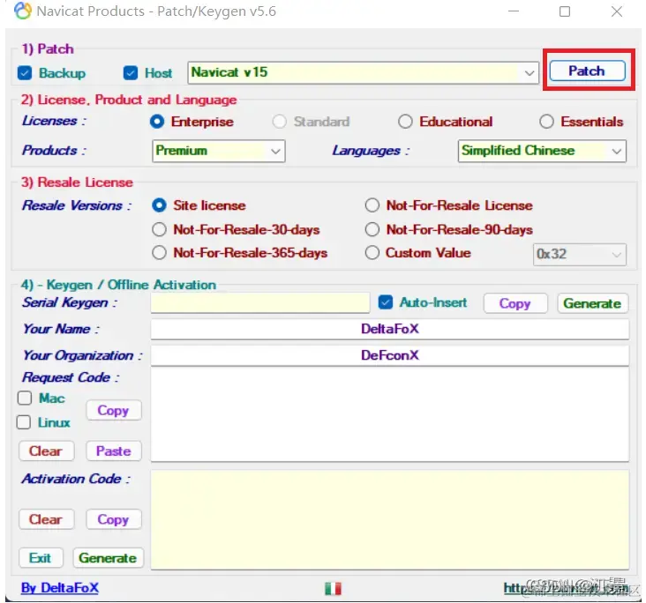Open the Navicat v15 version dropdown
The image size is (646, 603).
pos(363,73)
